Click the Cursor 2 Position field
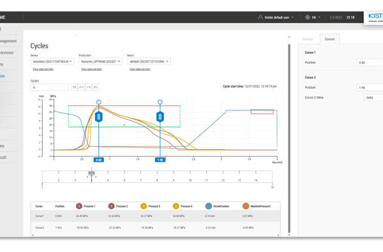The height and width of the screenshot is (252, 383). coord(370,87)
